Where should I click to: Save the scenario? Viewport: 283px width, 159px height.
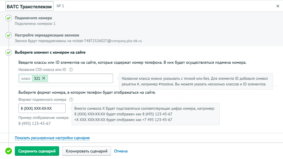click(x=37, y=151)
